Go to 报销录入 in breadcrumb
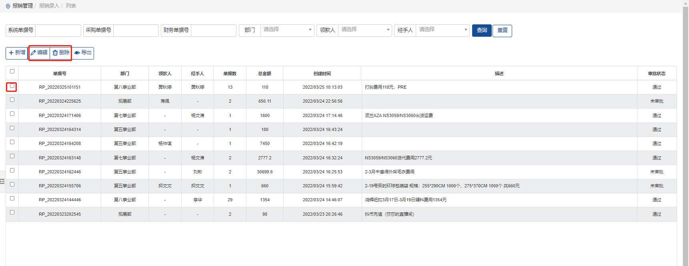The width and height of the screenshot is (689, 266). (49, 6)
